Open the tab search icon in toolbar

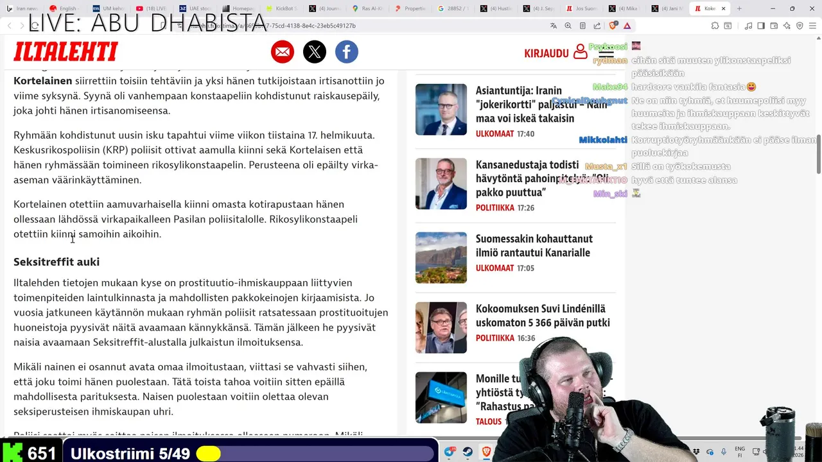coord(728,26)
